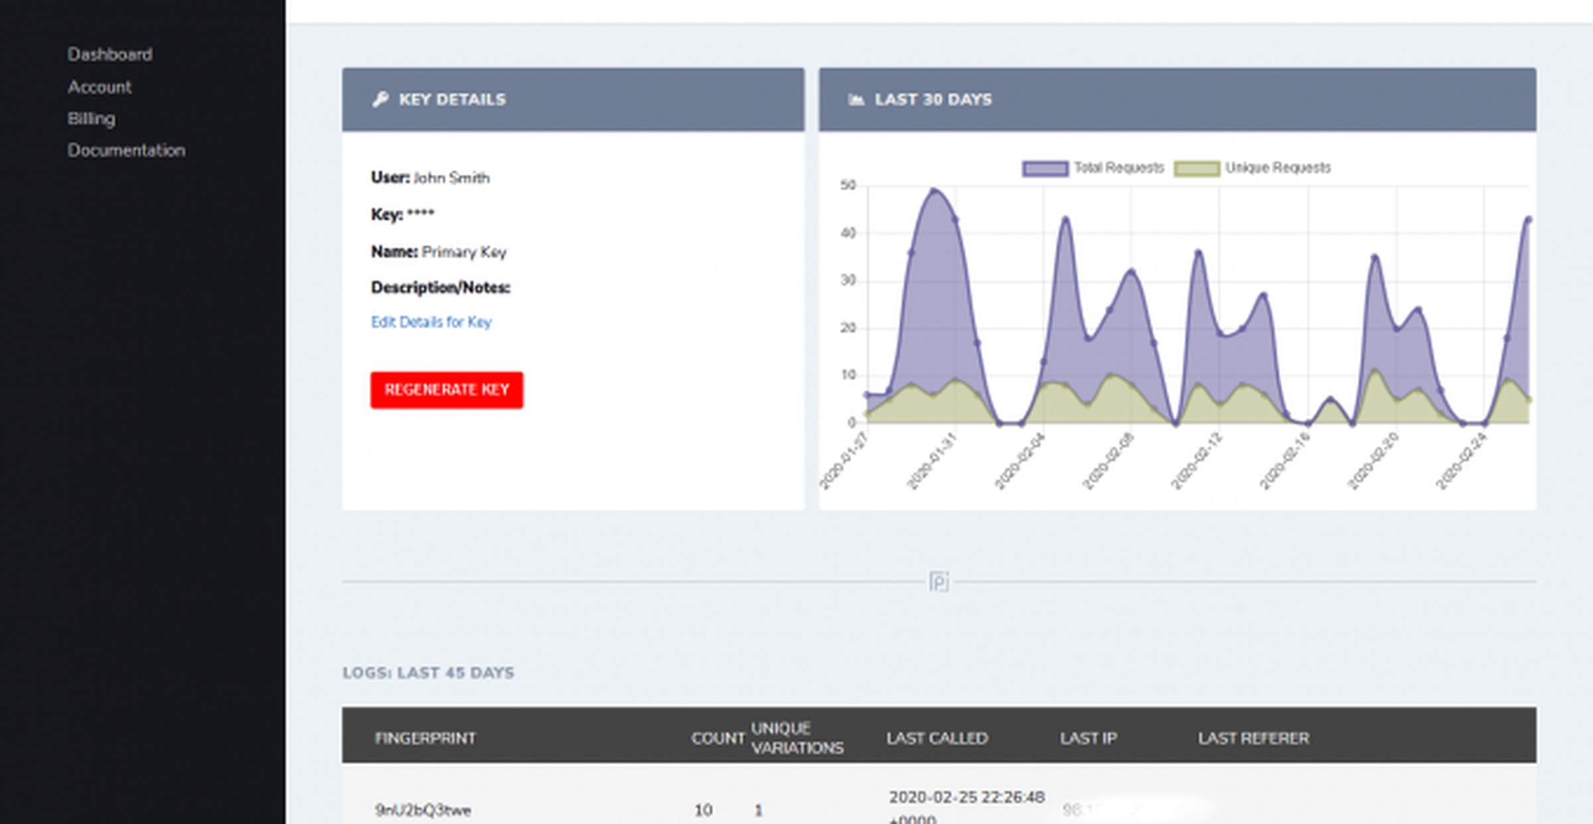The image size is (1593, 824).
Task: Click the peak data point near 2020-01-31
Action: tap(934, 191)
